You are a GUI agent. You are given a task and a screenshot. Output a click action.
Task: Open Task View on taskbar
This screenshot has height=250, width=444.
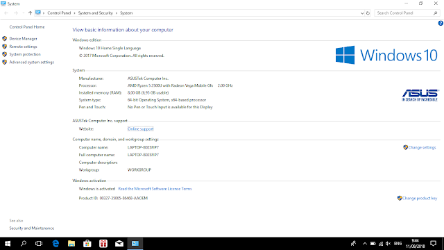click(x=39, y=244)
